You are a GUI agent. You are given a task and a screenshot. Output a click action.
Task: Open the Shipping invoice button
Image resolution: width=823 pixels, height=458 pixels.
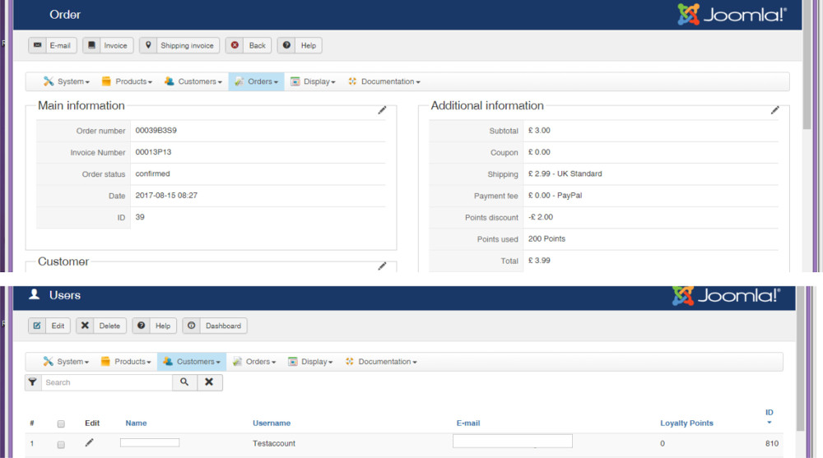pos(179,46)
